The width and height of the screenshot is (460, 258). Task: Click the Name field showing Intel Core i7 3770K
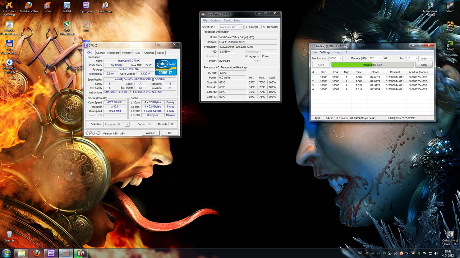[x=129, y=61]
